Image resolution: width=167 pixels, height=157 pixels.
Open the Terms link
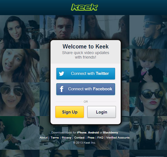[55, 138]
